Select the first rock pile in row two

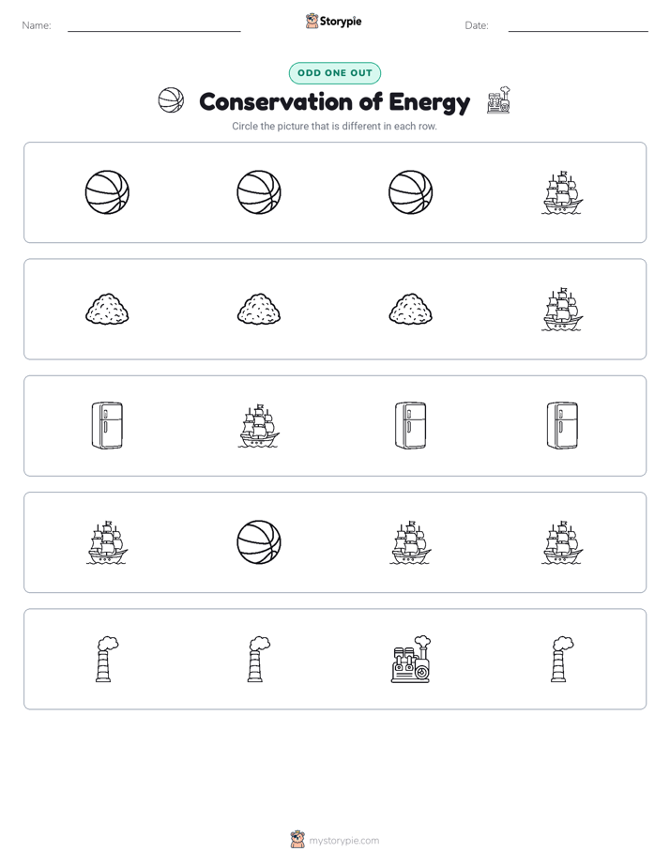pyautogui.click(x=107, y=309)
